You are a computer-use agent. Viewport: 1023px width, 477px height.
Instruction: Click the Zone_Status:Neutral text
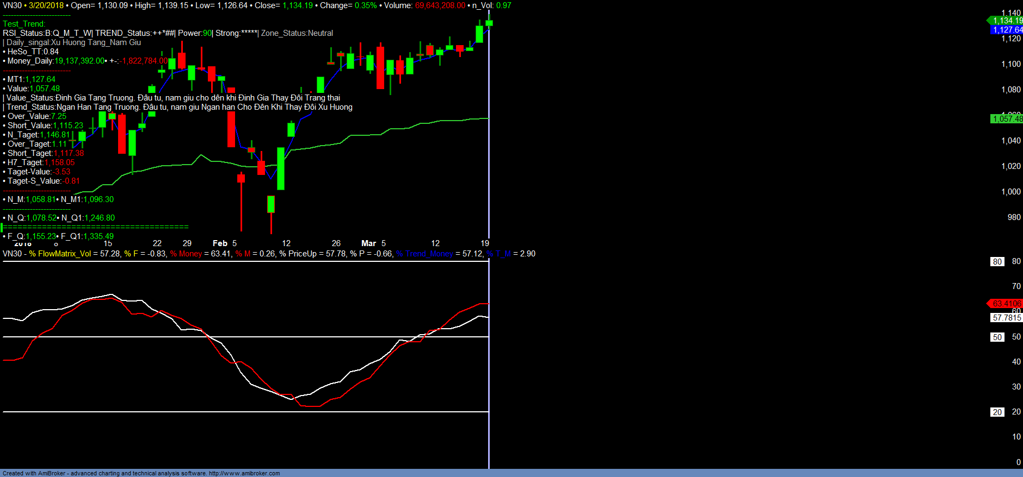[x=297, y=33]
